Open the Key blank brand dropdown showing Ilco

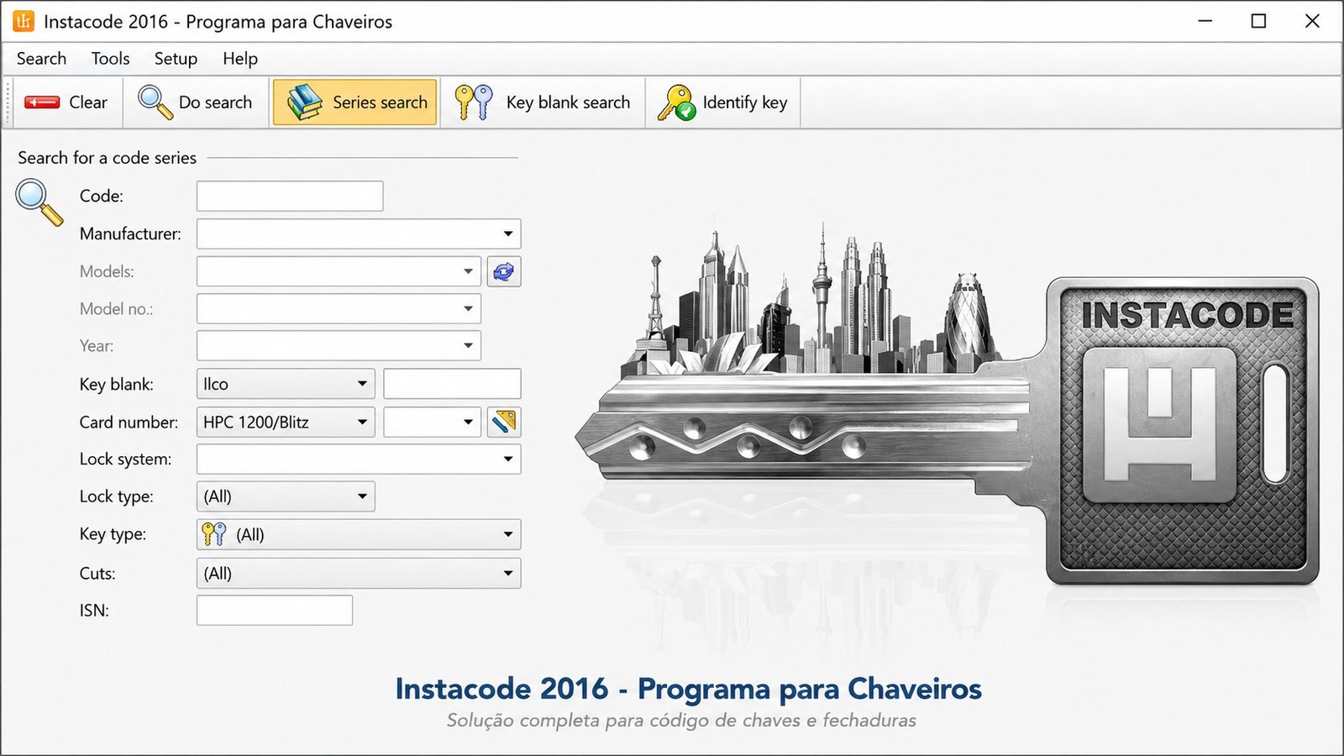(286, 384)
